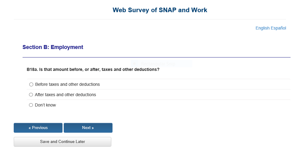
Task: Click the "Before taxes and other deductions" label text
Action: pyautogui.click(x=67, y=84)
